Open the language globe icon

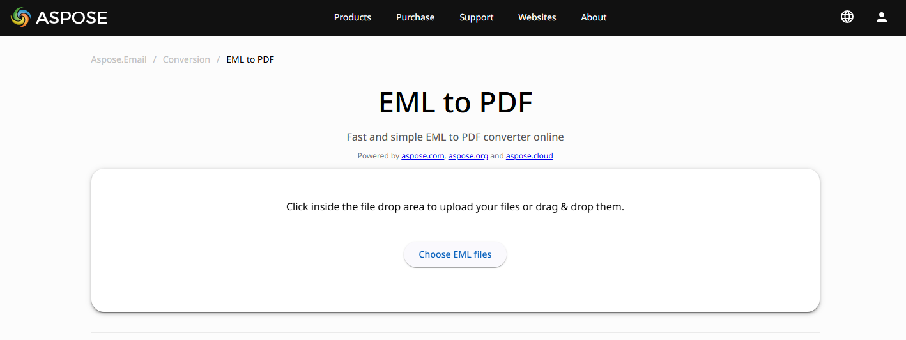(x=847, y=17)
